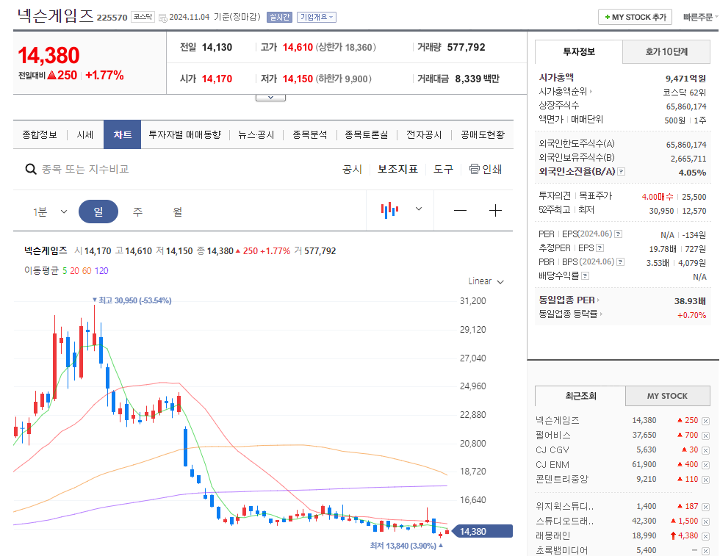This screenshot has width=720, height=556.
Task: Remove 초록뱀미디어 from recent list
Action: 706,550
